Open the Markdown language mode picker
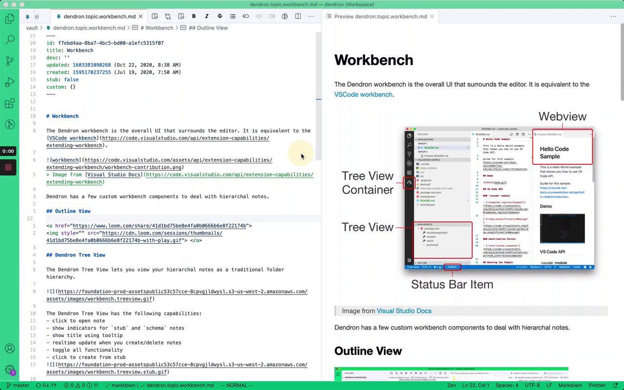The width and height of the screenshot is (624, 390). tap(570, 385)
